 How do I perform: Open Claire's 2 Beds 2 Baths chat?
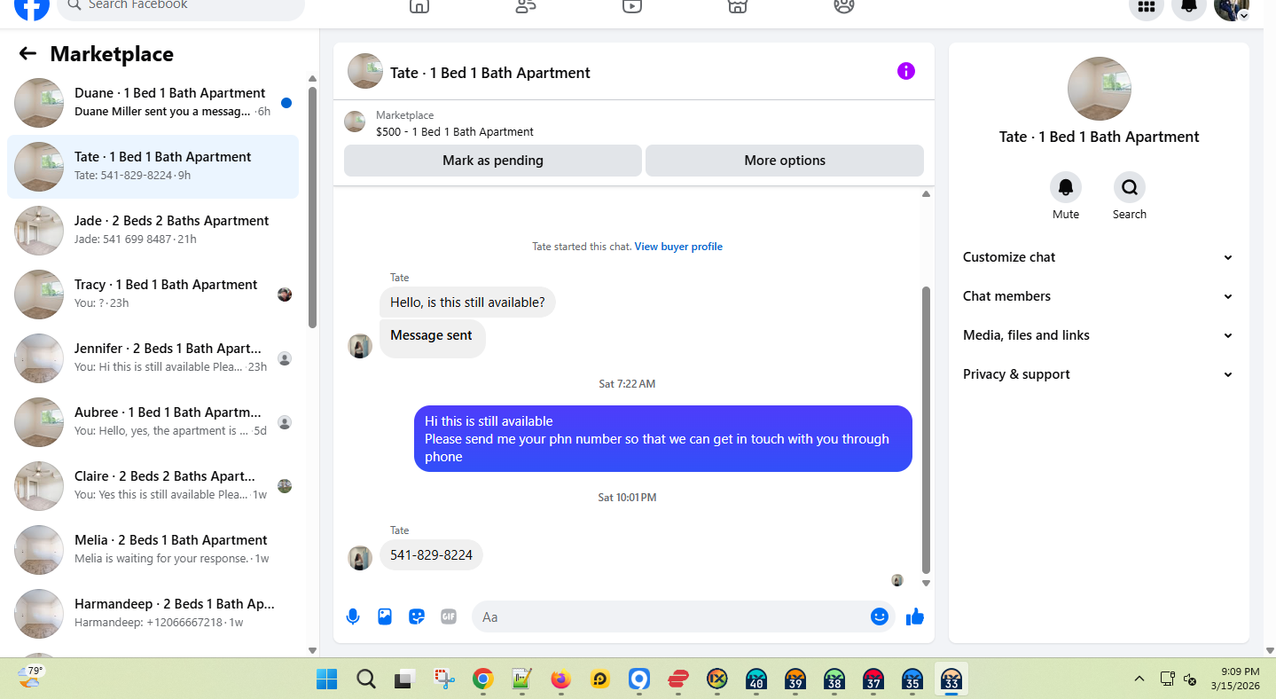click(x=153, y=486)
